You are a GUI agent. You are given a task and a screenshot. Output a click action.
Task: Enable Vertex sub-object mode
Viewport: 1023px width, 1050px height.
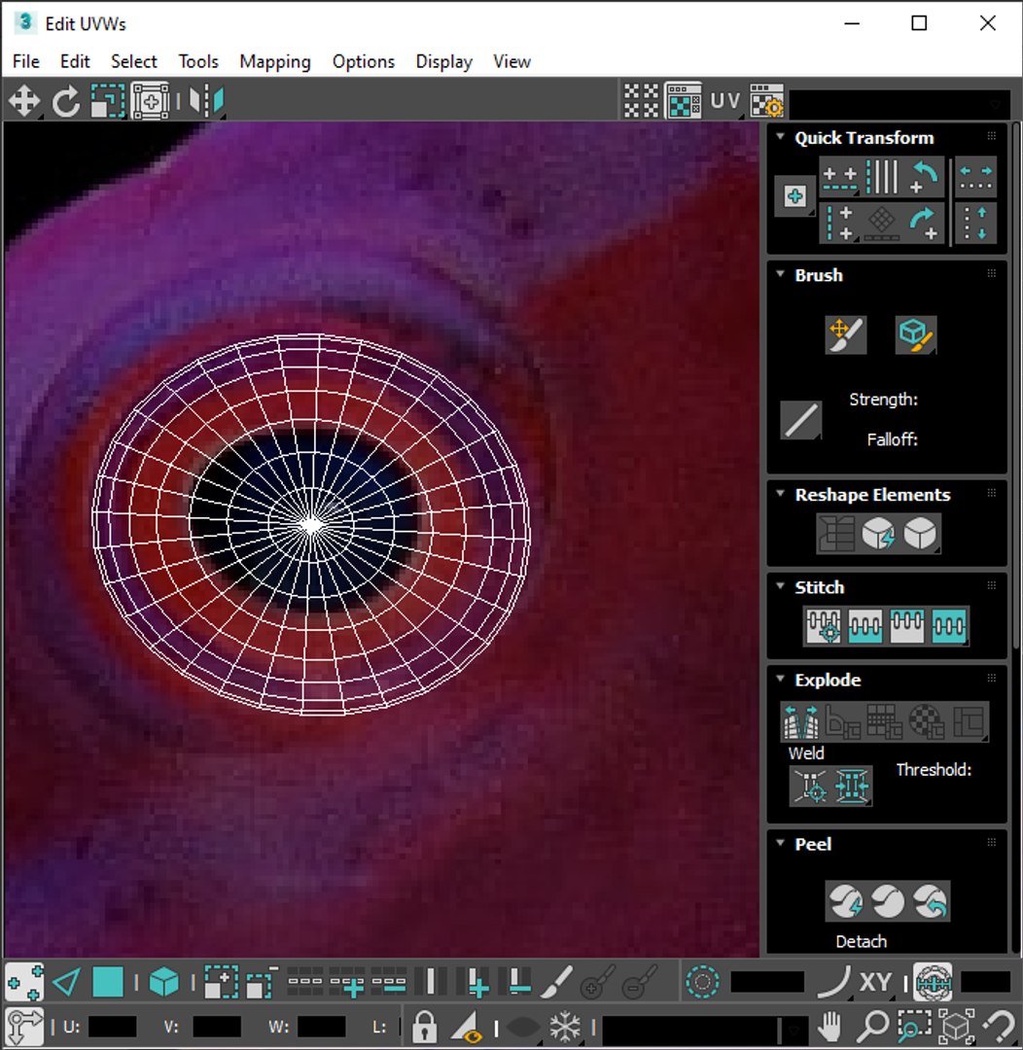click(x=24, y=983)
